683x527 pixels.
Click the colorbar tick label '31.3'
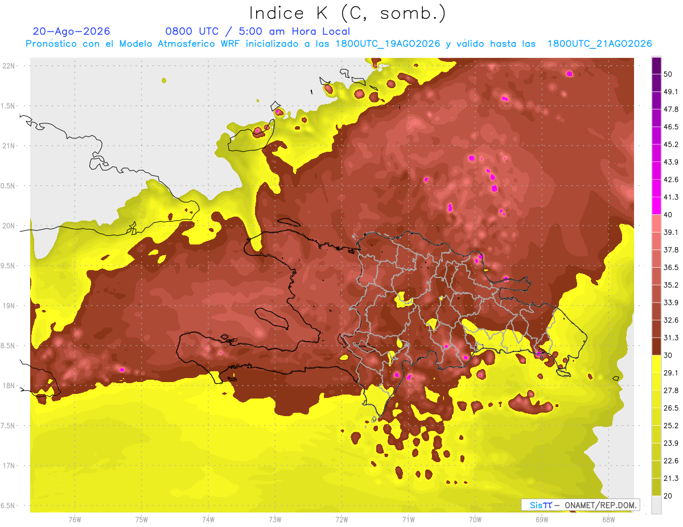671,338
